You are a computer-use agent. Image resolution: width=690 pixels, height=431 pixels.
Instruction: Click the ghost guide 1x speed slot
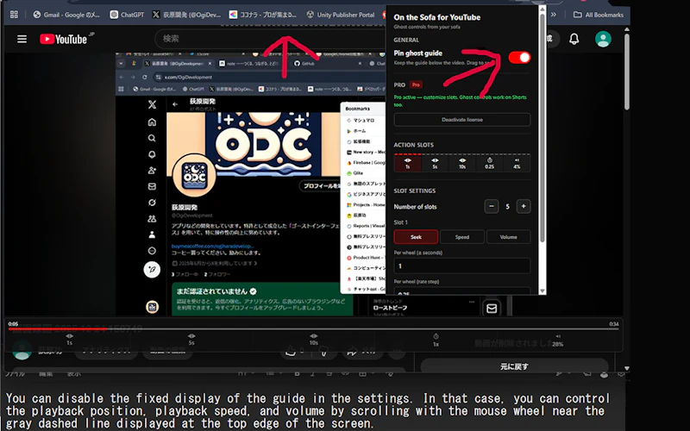coord(436,340)
